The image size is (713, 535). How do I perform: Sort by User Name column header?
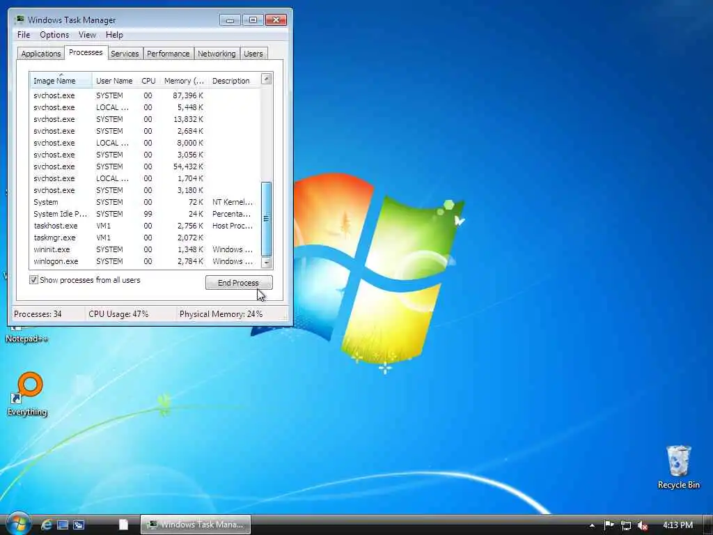pos(114,81)
